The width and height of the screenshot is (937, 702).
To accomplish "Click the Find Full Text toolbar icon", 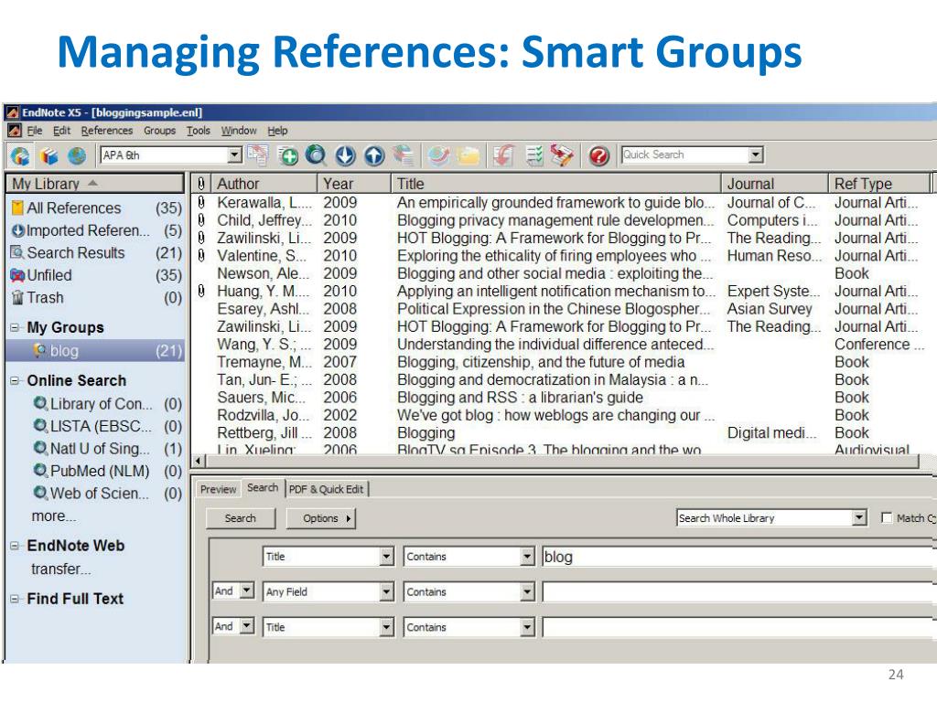I will click(404, 155).
